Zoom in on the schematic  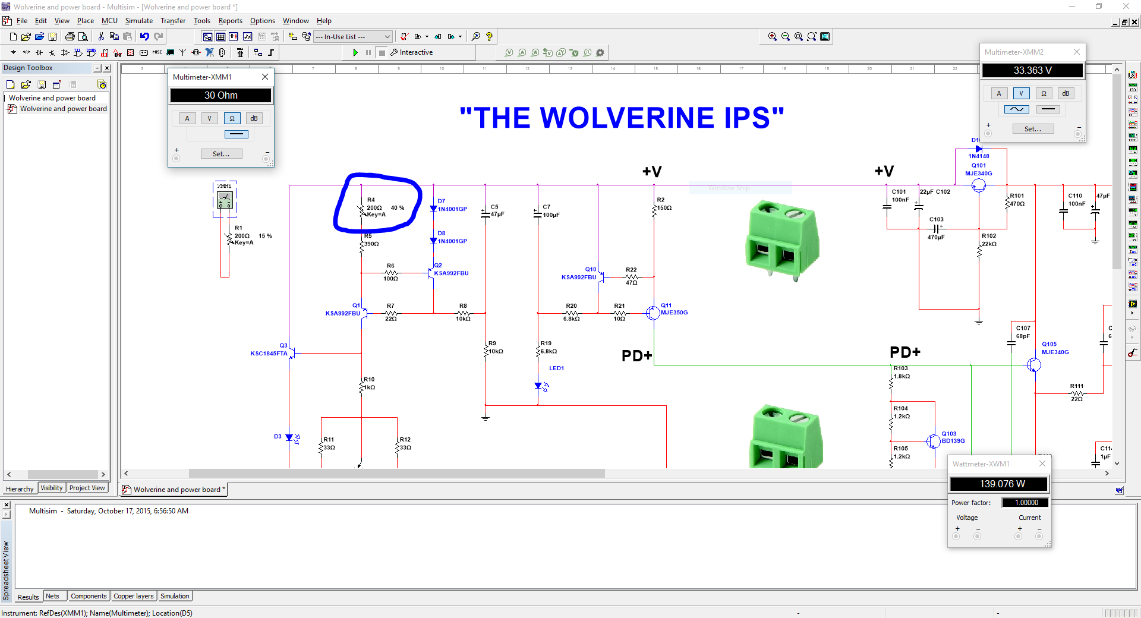pyautogui.click(x=773, y=37)
